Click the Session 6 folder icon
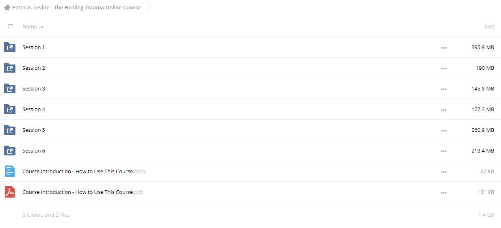Image resolution: width=501 pixels, height=228 pixels. coord(10,151)
